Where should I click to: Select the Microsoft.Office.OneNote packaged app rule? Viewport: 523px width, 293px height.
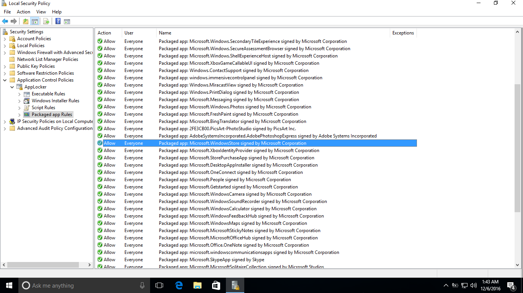tap(256, 245)
